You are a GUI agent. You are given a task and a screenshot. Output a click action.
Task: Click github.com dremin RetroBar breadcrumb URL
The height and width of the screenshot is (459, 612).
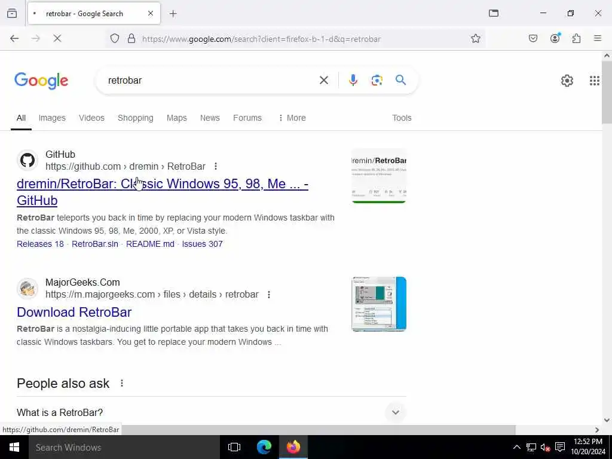pos(126,166)
